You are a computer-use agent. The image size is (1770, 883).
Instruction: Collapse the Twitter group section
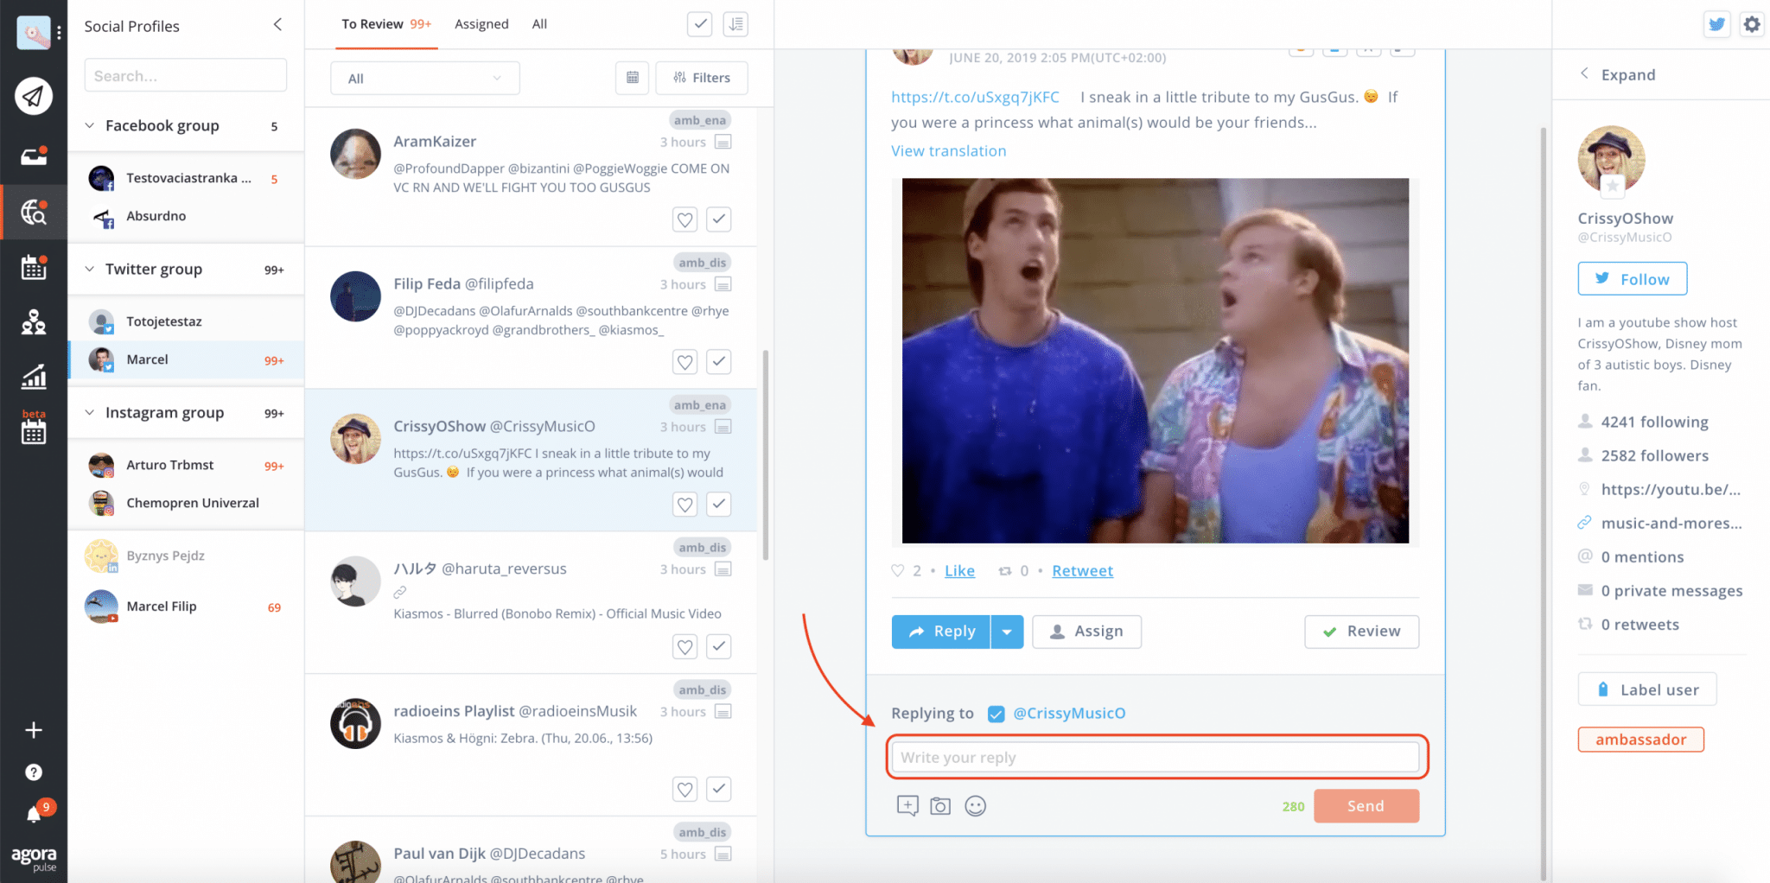[90, 270]
